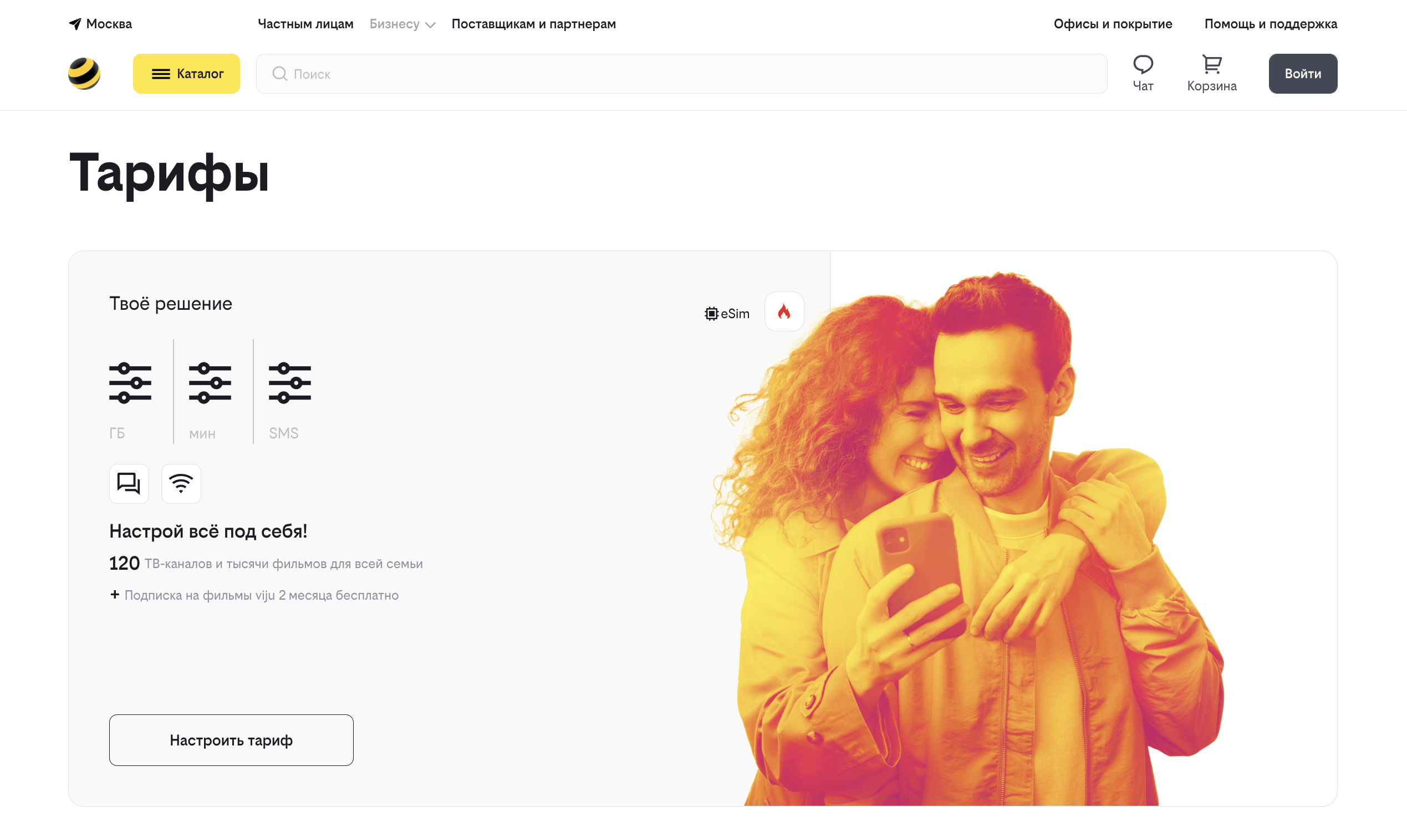
Task: Adjust the SMS sliders control
Action: [290, 384]
